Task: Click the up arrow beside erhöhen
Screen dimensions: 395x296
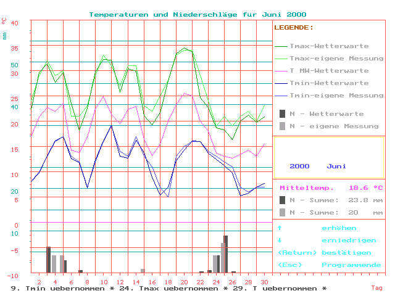Action: (280, 228)
